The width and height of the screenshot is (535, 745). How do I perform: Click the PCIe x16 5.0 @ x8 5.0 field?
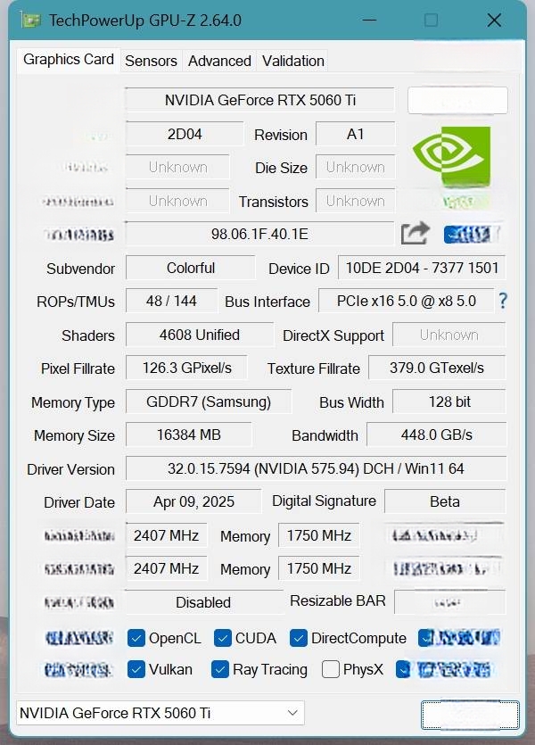407,301
